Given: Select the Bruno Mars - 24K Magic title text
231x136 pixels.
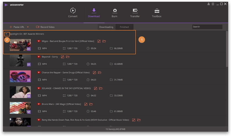Looking at the screenshot, I should (x=61, y=104).
